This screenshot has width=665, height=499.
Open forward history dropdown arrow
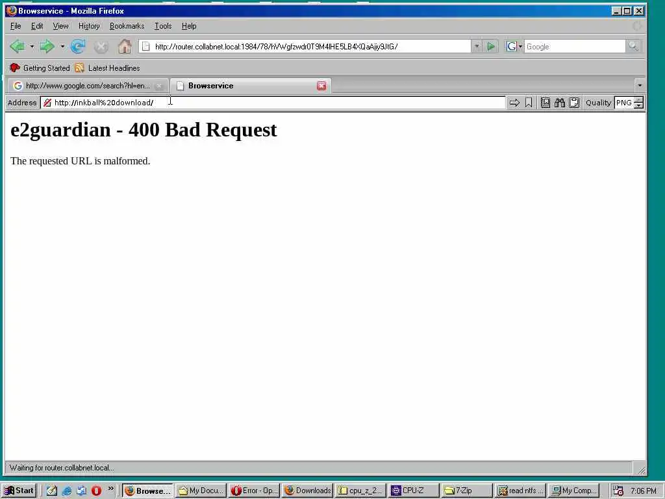pyautogui.click(x=62, y=46)
